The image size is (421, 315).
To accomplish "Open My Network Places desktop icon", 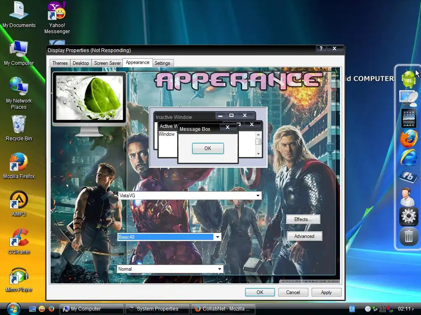I will tap(19, 93).
